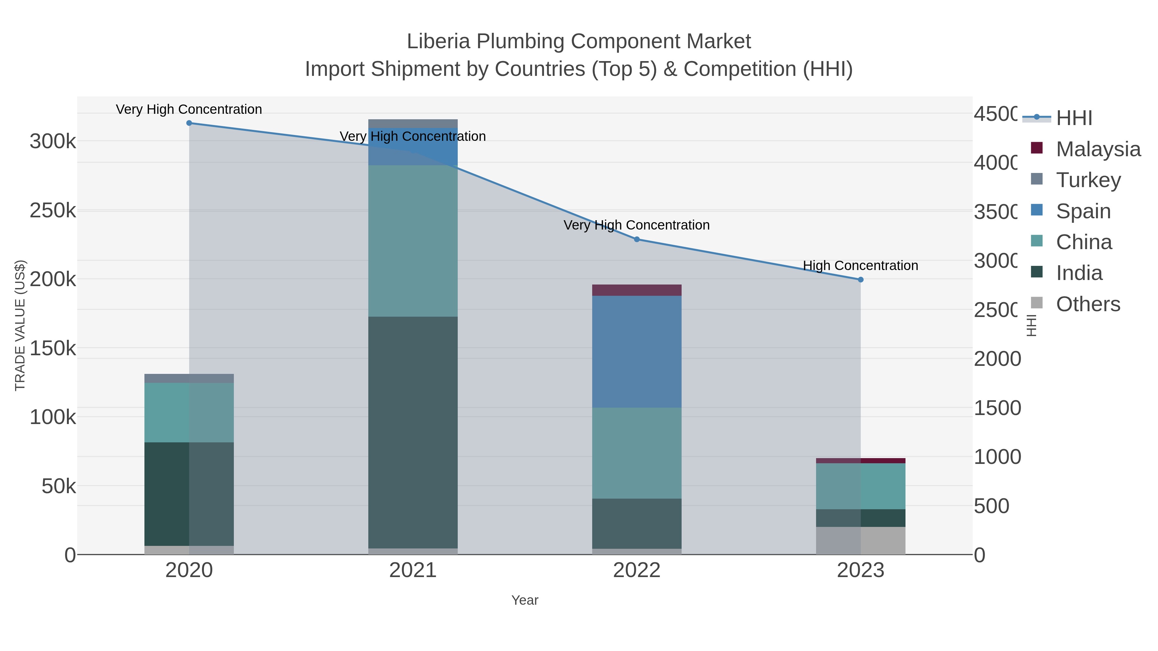Viewport: 1158px width, 651px height.
Task: Click the 50k y-axis tick label
Action: click(x=59, y=486)
